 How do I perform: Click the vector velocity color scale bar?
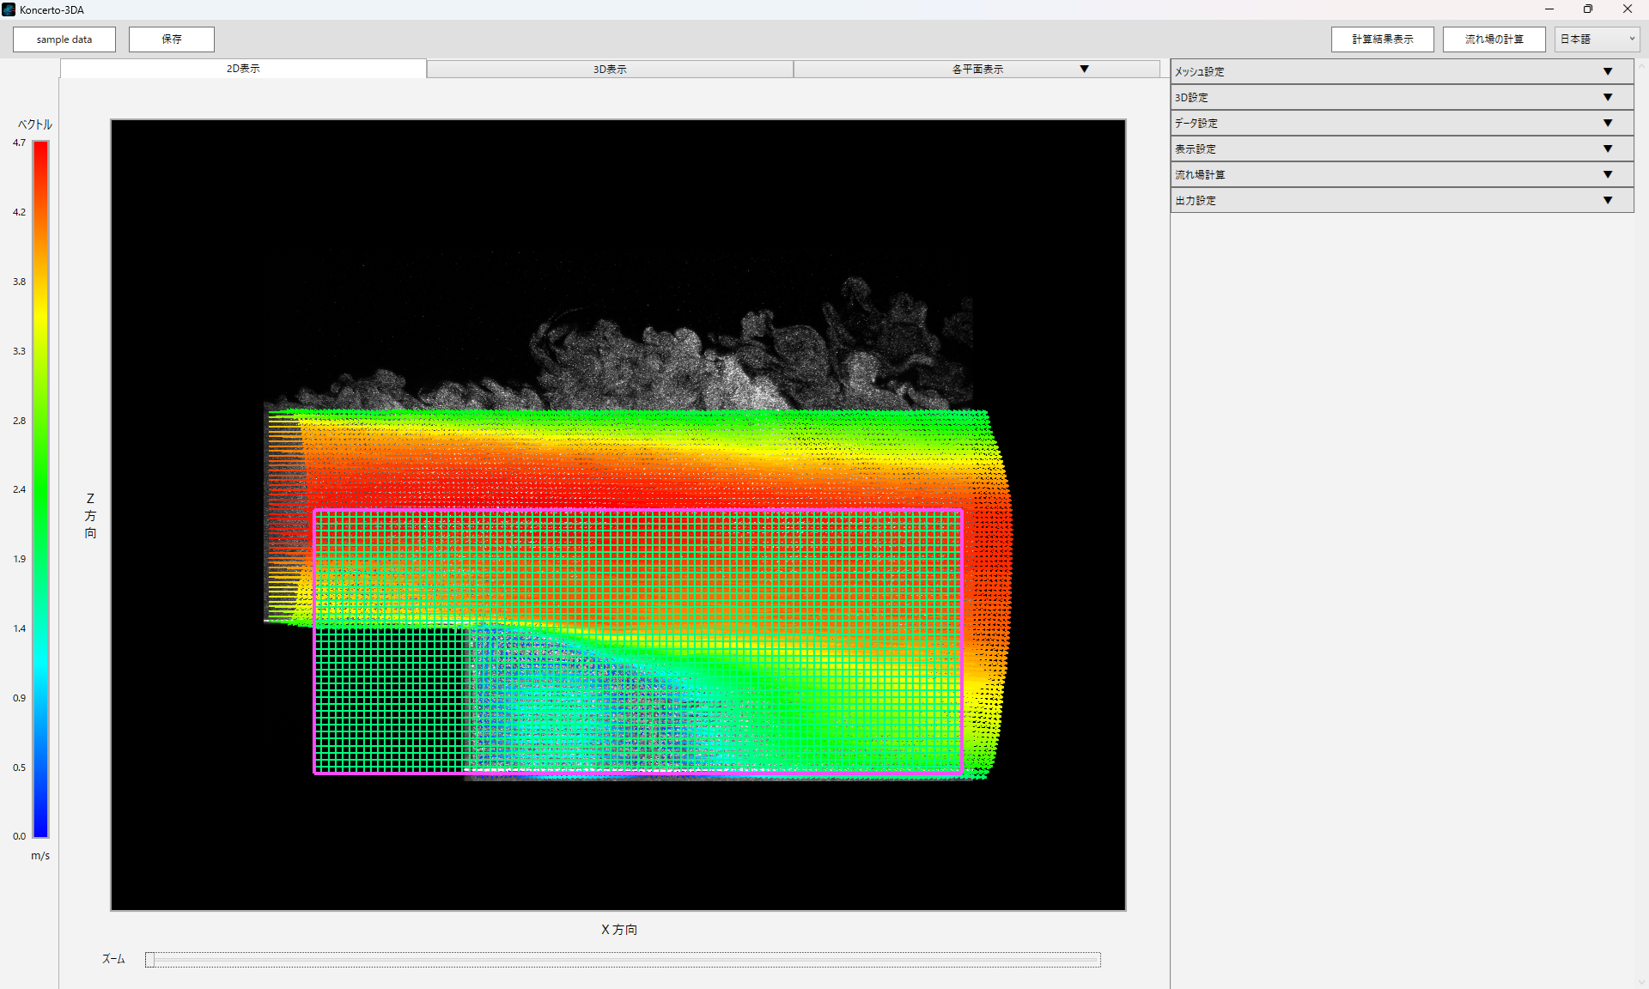[40, 489]
